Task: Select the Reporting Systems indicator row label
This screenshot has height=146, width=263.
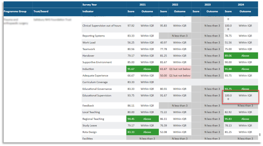Action: (93, 36)
